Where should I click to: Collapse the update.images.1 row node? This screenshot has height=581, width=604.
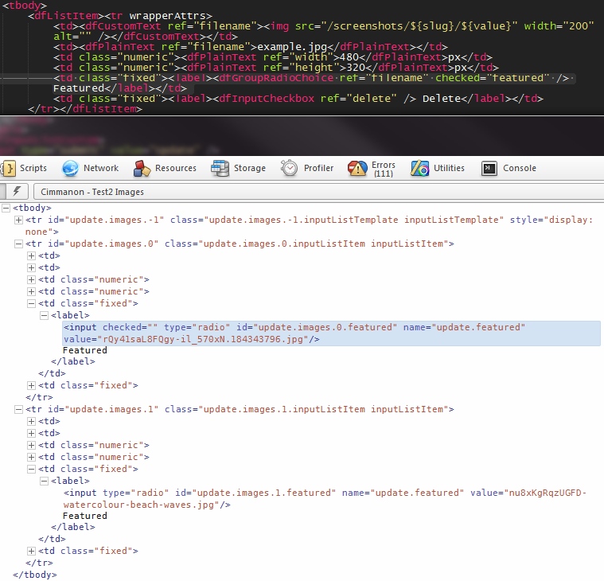19,409
